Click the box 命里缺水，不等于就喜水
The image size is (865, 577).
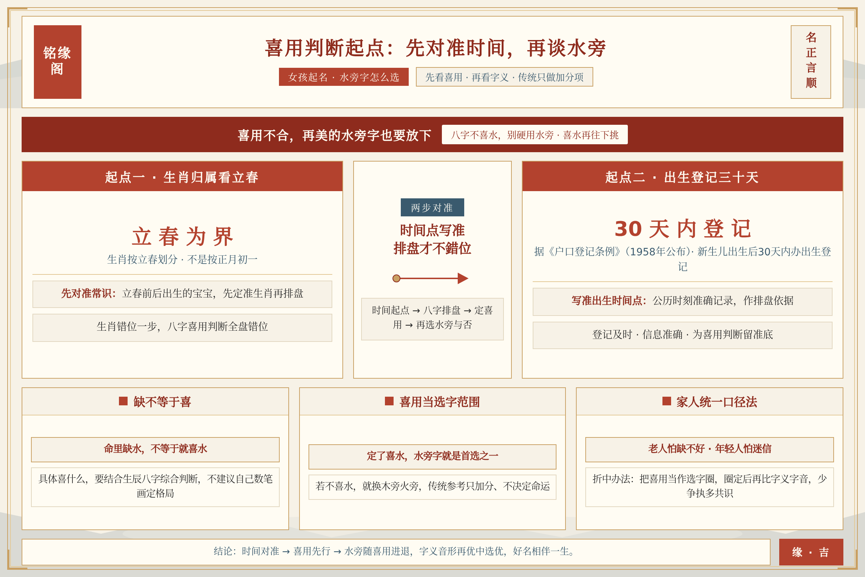tap(155, 449)
